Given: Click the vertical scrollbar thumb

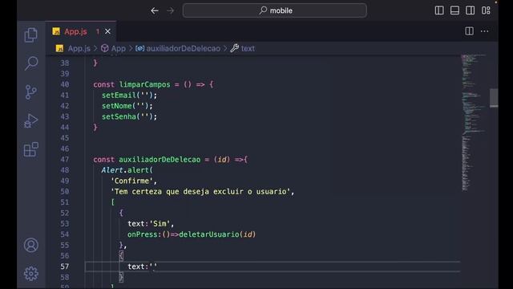Looking at the screenshot, I should (494, 98).
